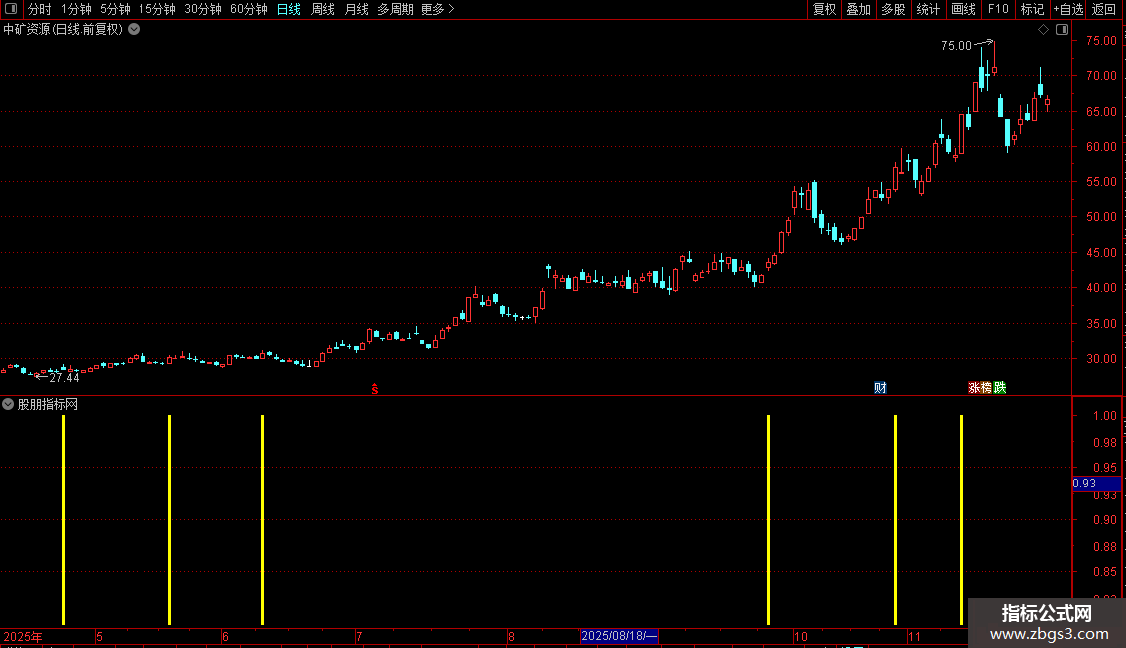1126x648 pixels.
Task: Click the 2025/08/18 date cursor label
Action: click(618, 636)
